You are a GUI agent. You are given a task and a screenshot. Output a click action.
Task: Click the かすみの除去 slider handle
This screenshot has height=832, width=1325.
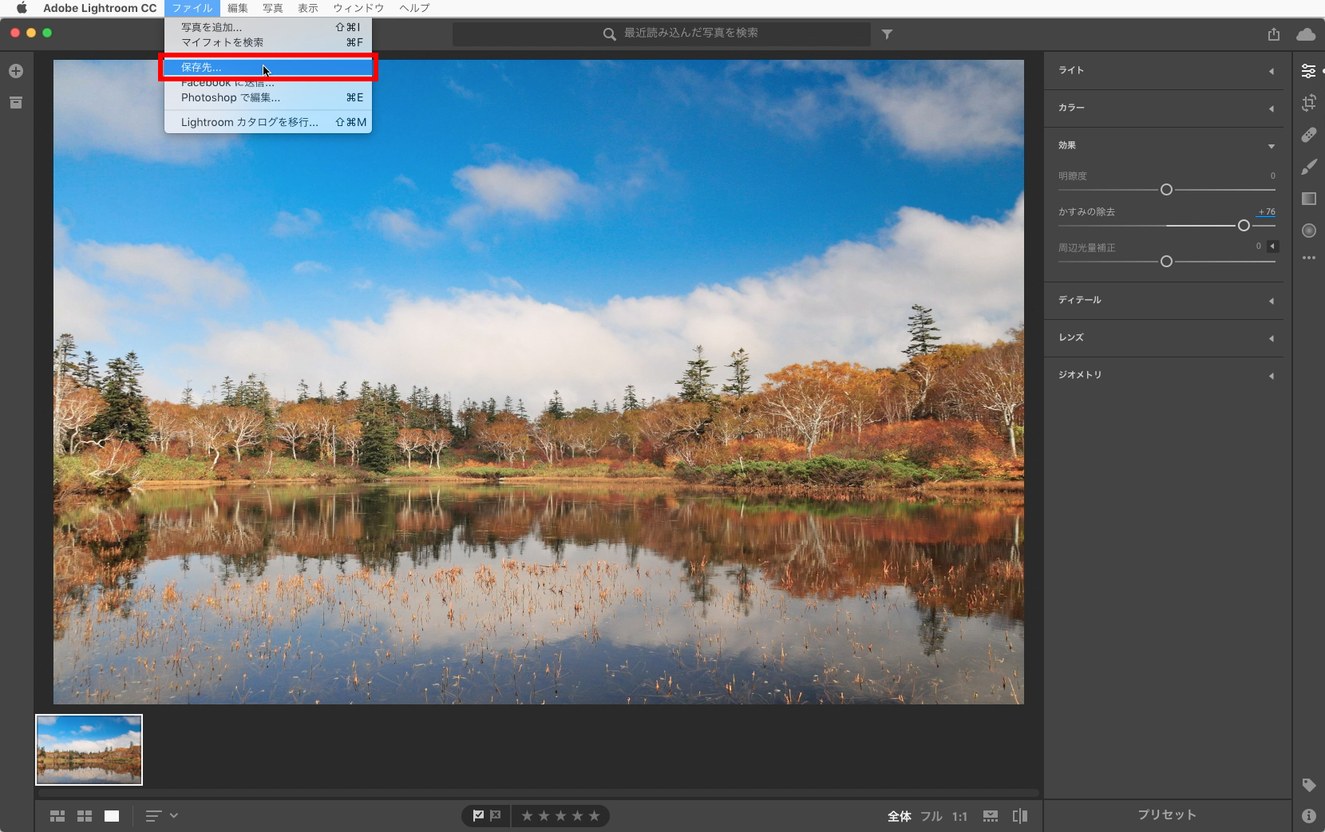(1244, 226)
